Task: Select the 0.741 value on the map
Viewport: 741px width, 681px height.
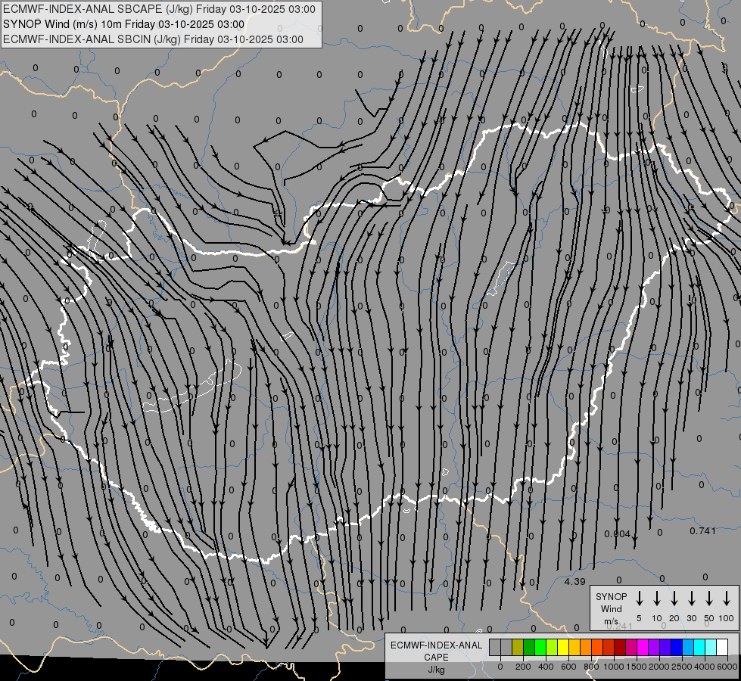Action: click(702, 530)
